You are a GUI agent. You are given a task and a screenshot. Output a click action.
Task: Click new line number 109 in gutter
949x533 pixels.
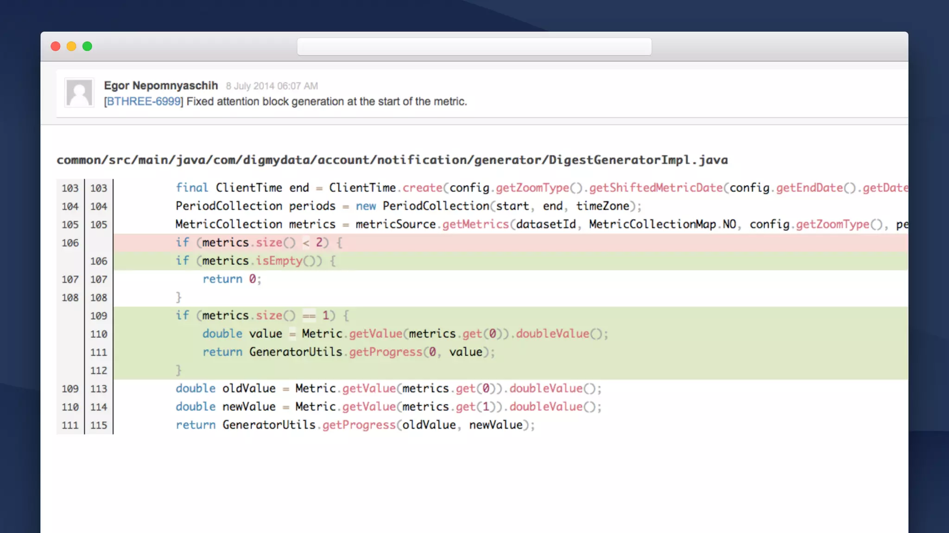pos(99,316)
